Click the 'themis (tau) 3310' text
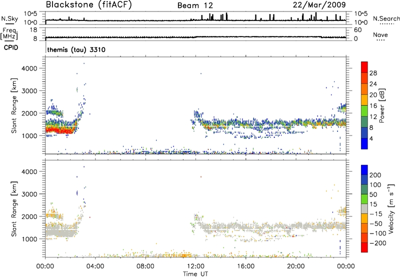The height and width of the screenshot is (277, 400). point(76,49)
